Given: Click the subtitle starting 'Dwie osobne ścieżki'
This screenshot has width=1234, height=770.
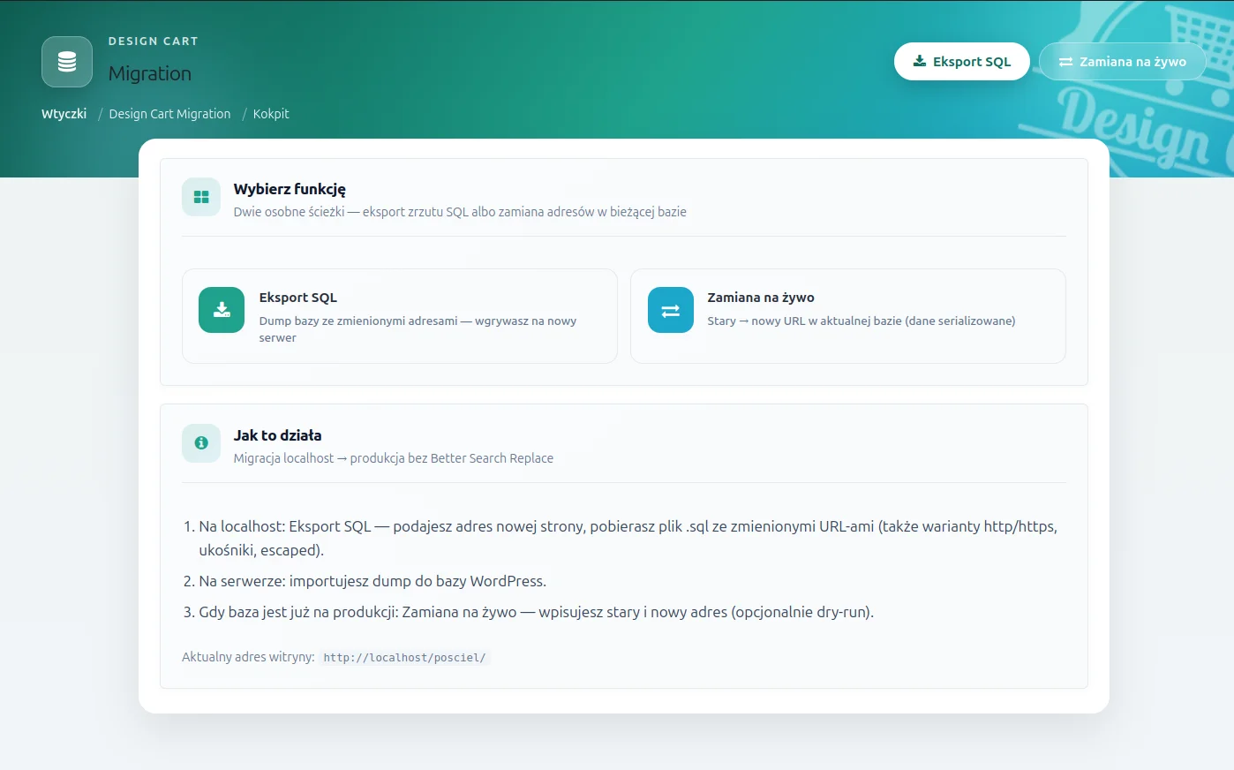Looking at the screenshot, I should pos(460,212).
